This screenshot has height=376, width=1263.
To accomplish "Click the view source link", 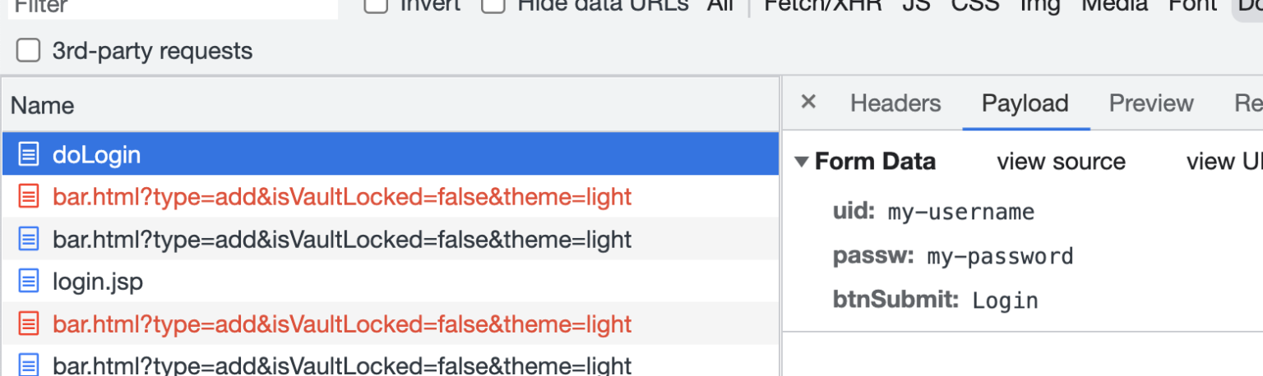I will click(x=1061, y=162).
